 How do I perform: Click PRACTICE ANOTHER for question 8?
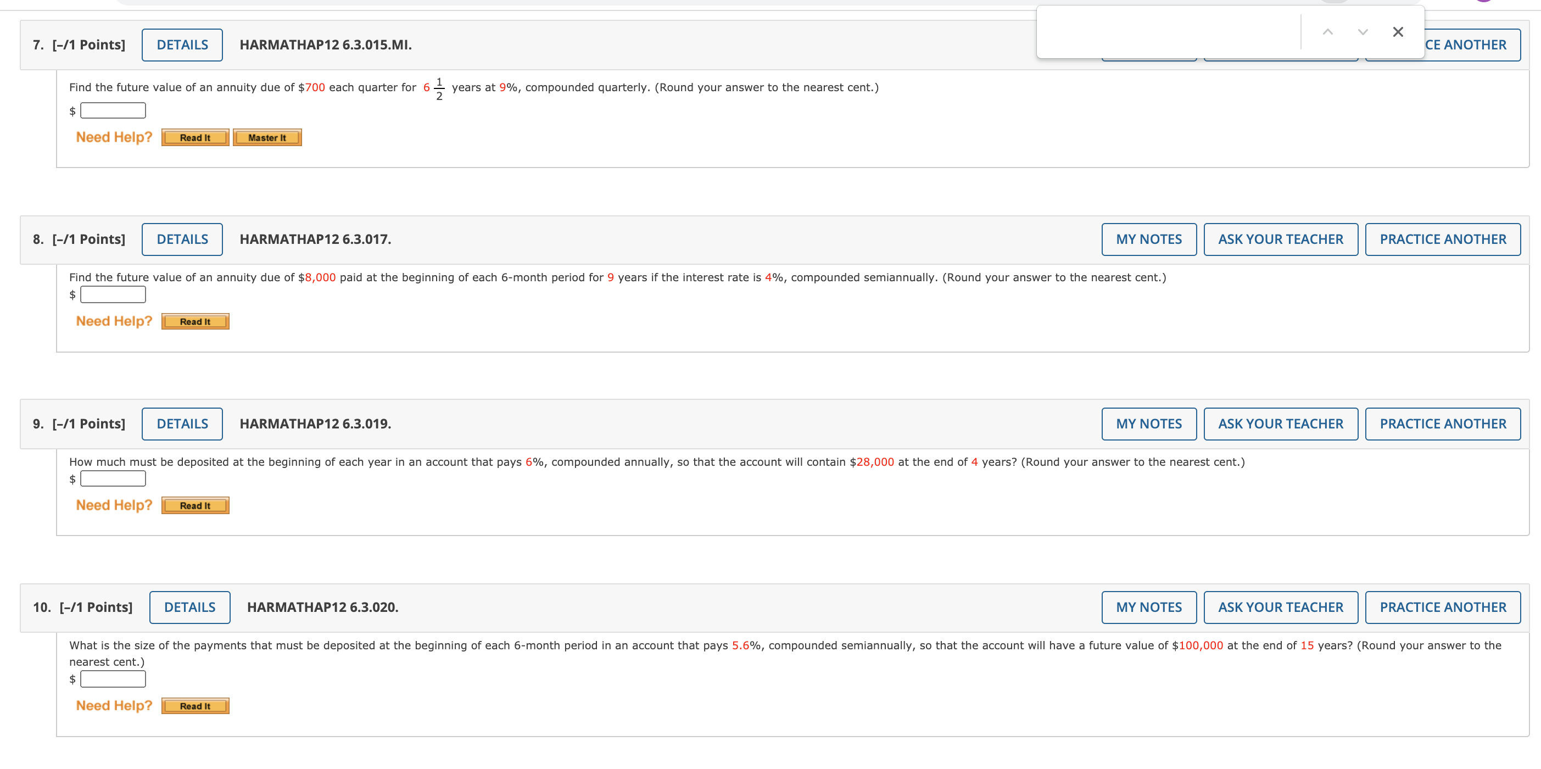coord(1442,239)
